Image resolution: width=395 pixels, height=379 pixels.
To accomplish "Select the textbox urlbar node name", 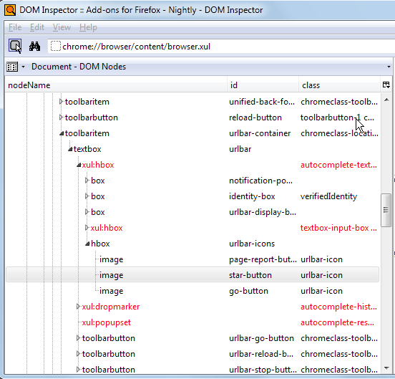I will pyautogui.click(x=87, y=149).
